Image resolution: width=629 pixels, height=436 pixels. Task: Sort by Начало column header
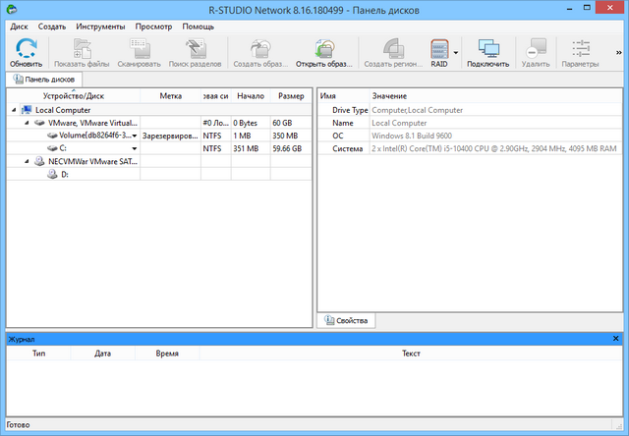coord(251,96)
